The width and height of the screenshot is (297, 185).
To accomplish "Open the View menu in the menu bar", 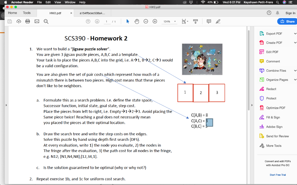I will click(x=57, y=2).
